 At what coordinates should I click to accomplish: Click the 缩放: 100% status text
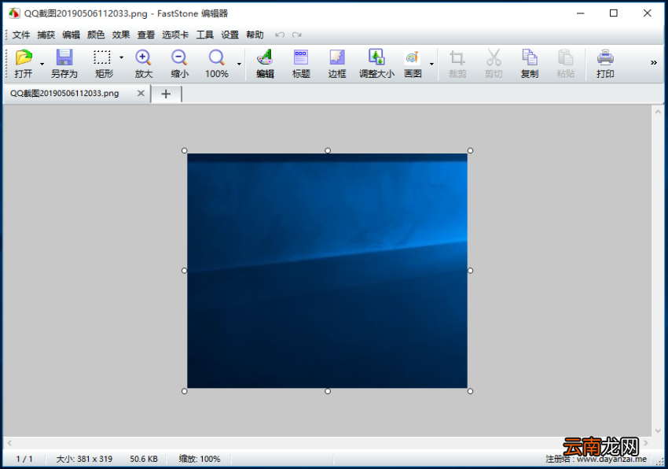[x=200, y=460]
